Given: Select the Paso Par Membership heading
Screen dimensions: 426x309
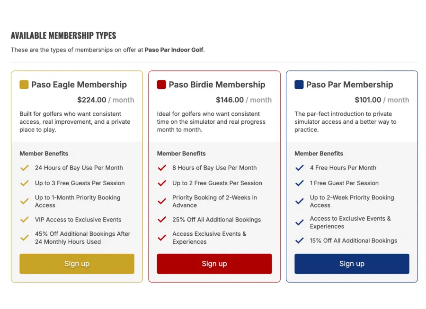Looking at the screenshot, I should pyautogui.click(x=350, y=85).
